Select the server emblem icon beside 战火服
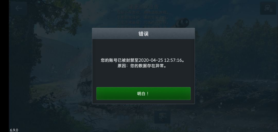Screen dimensions: 278x132 (162, 117)
